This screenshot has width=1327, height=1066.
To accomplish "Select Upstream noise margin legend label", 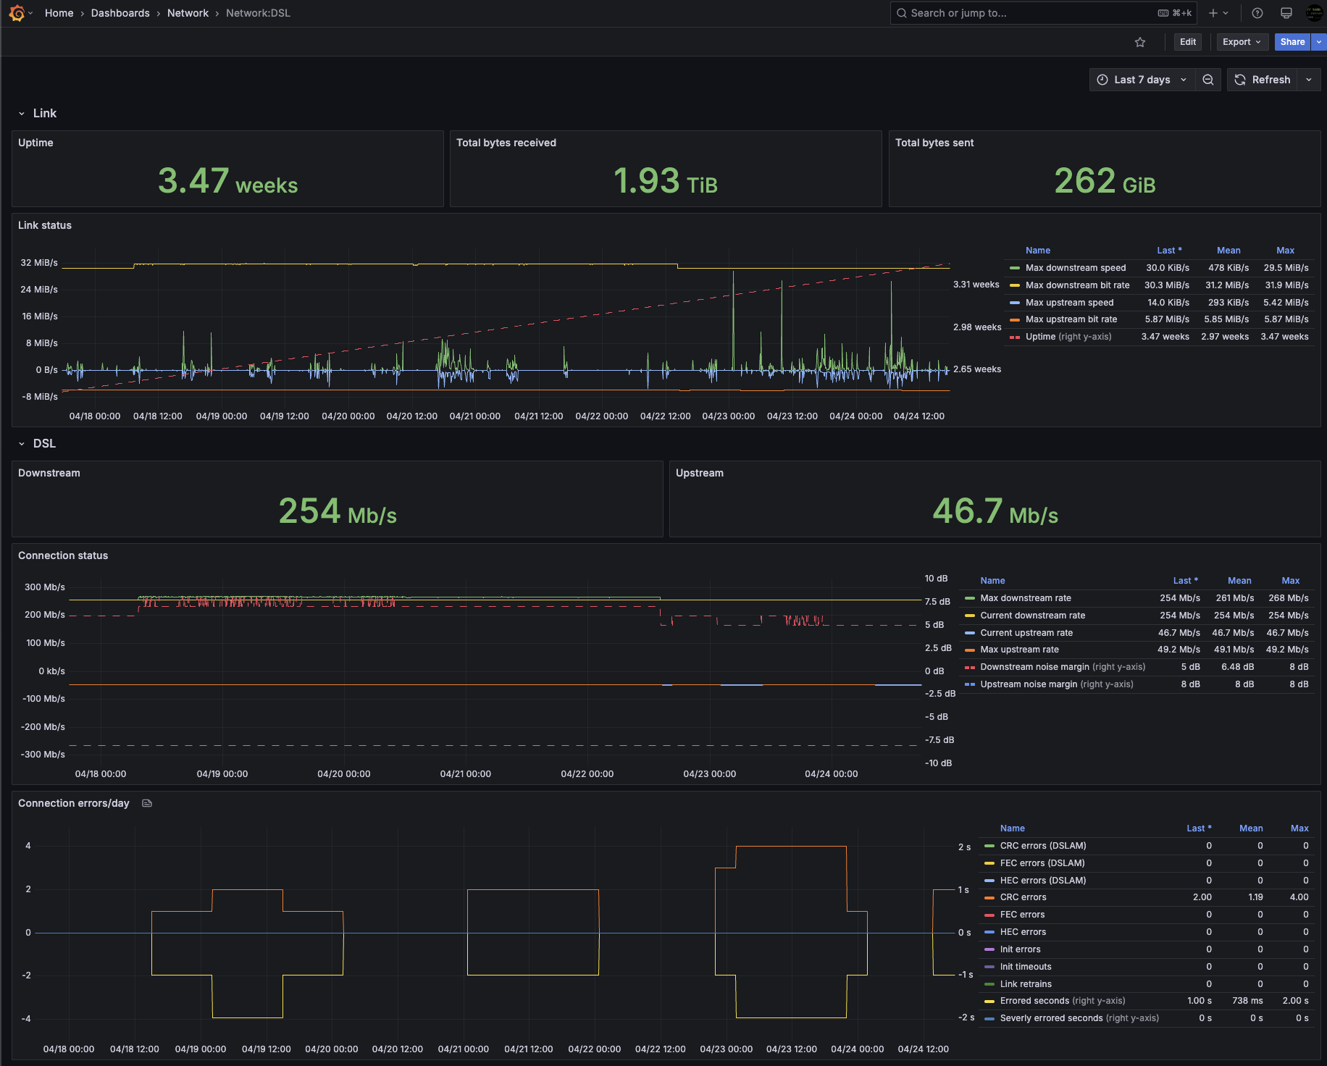I will coord(1057,684).
